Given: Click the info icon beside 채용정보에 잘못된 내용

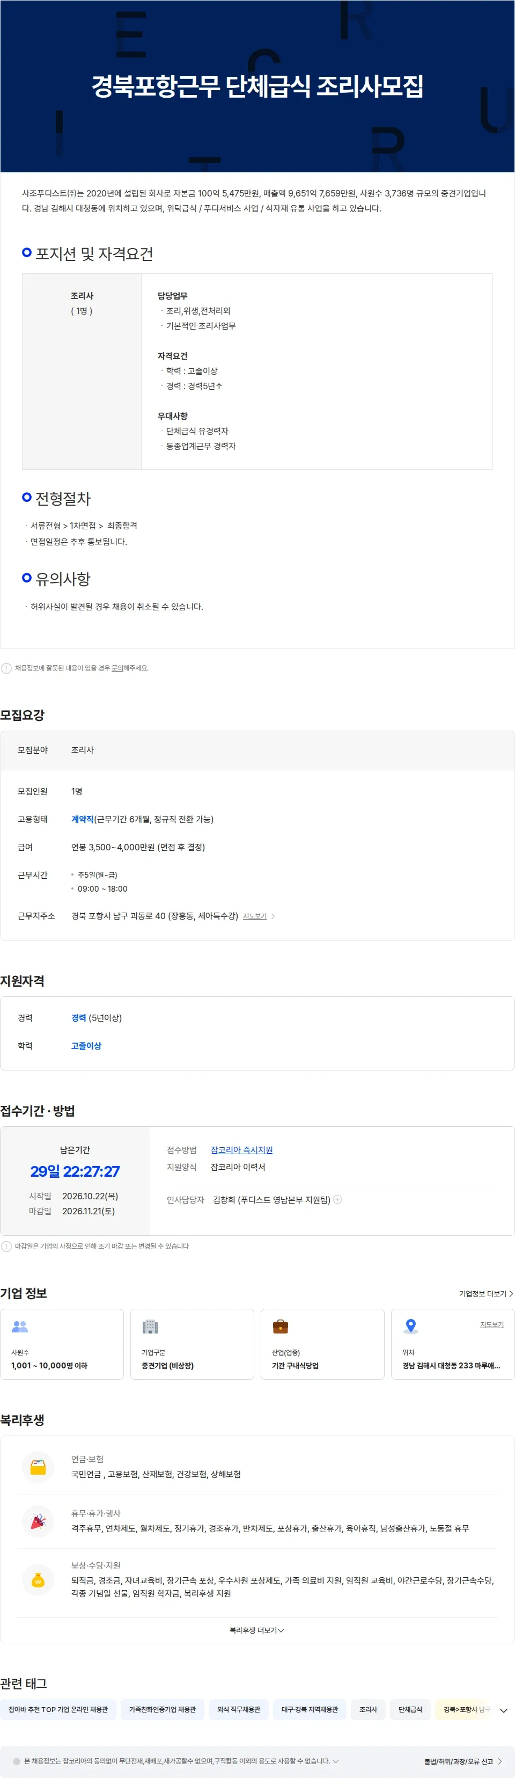Looking at the screenshot, I should [x=6, y=668].
